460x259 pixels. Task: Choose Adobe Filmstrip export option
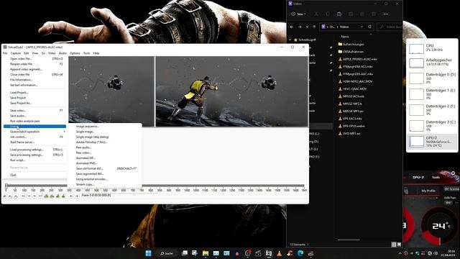(x=105, y=142)
